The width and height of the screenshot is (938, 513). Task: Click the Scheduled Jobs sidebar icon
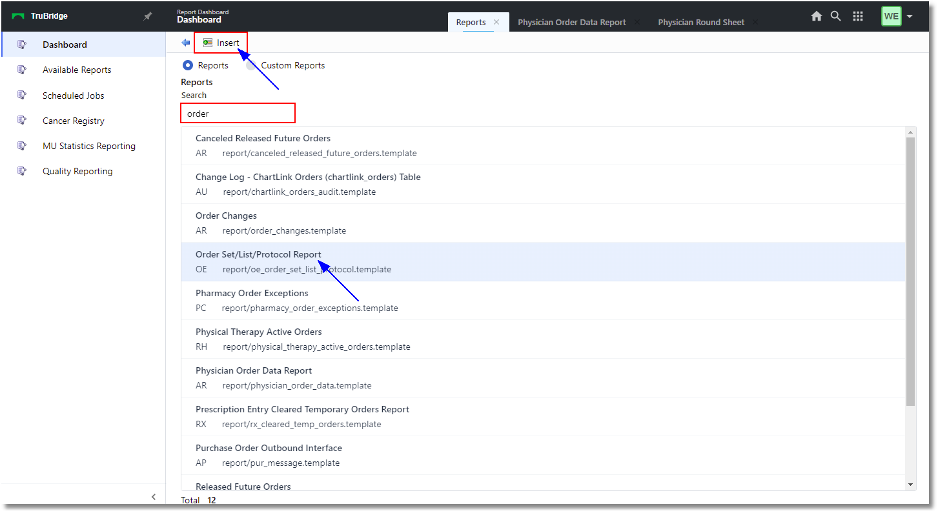22,96
